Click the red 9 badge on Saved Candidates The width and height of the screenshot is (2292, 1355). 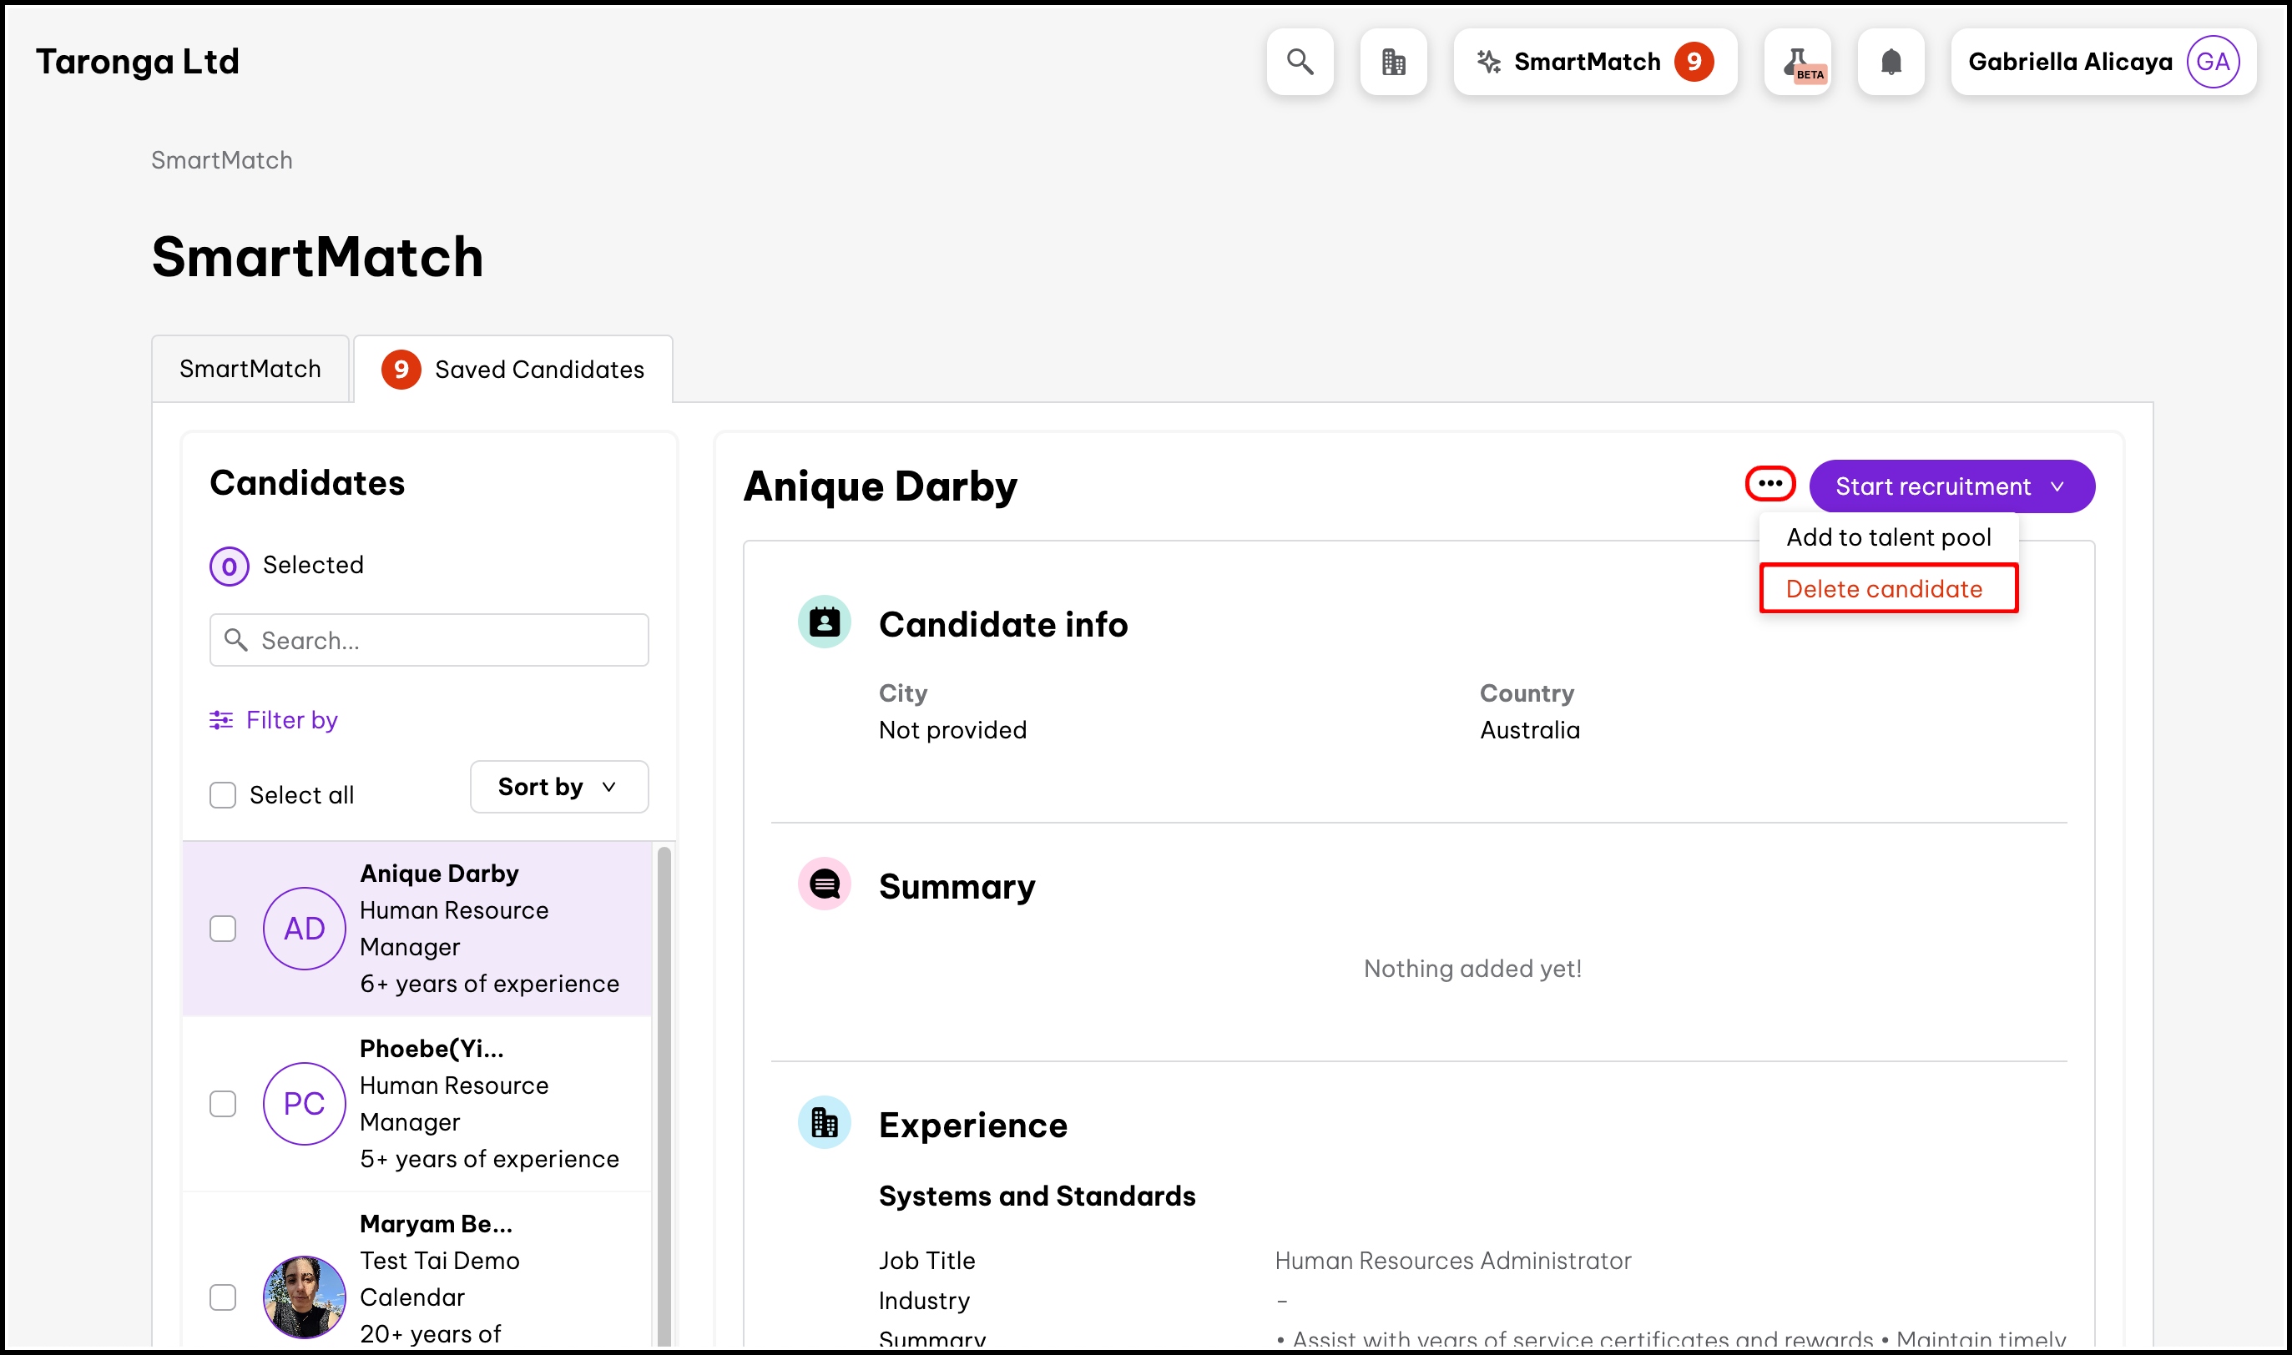401,370
